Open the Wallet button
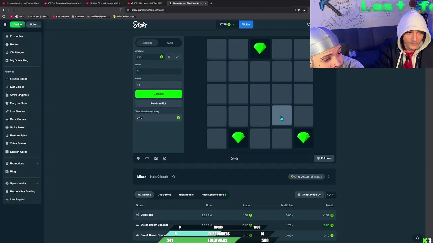 [x=246, y=24]
